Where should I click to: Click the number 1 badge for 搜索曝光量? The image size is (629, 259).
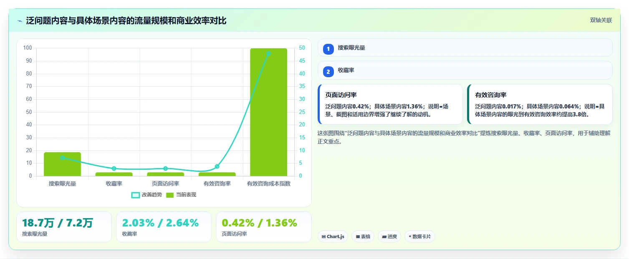point(328,49)
